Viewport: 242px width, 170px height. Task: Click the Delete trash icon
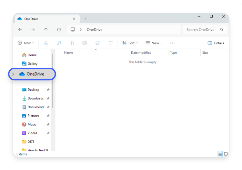point(110,43)
